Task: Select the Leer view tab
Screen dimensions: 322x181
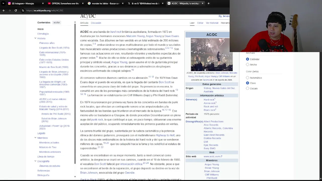Action: point(192,23)
